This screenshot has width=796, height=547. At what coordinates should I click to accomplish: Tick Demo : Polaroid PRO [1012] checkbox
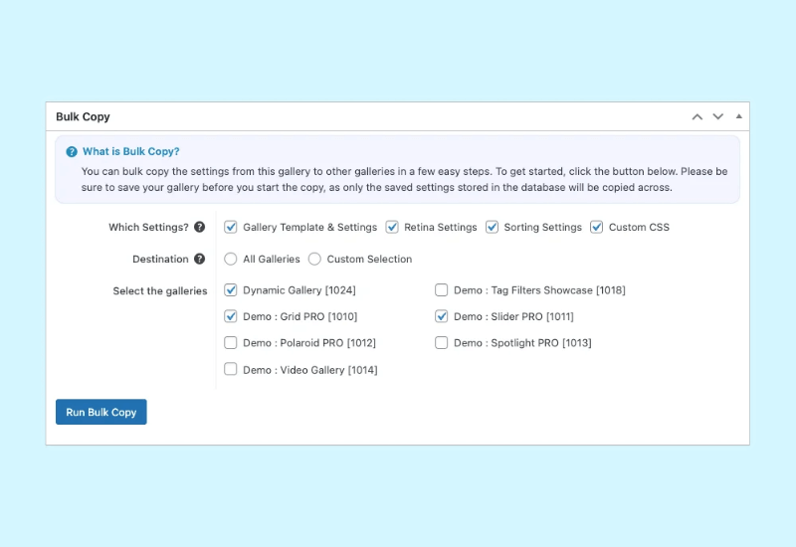231,343
